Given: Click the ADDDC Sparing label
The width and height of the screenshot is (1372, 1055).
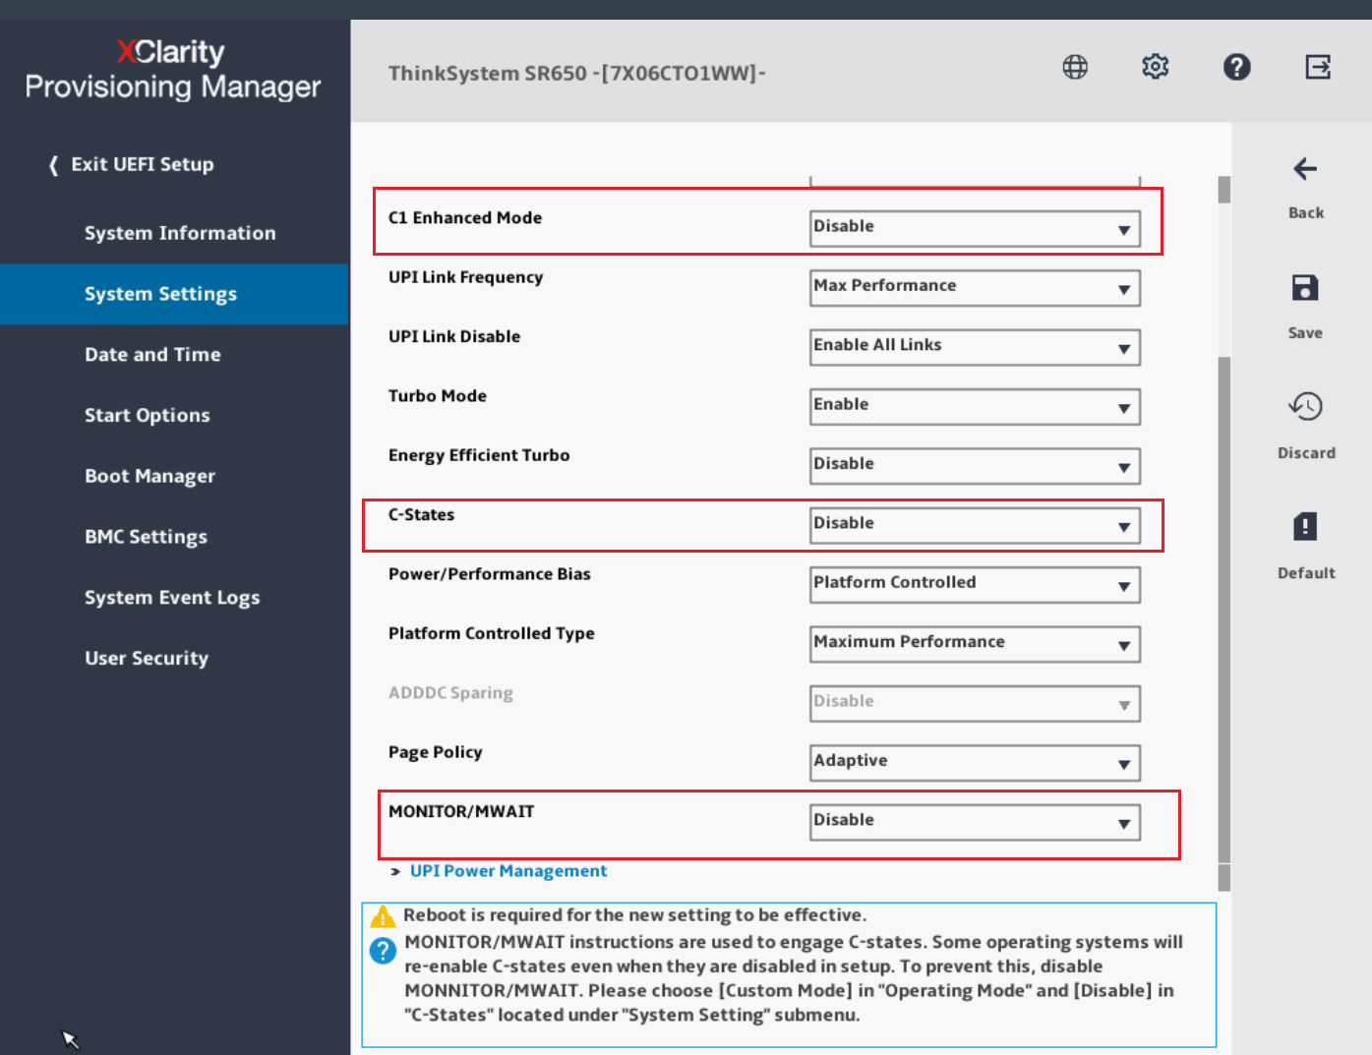Looking at the screenshot, I should point(450,692).
